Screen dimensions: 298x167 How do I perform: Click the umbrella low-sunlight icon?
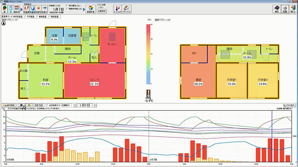pos(44,9)
